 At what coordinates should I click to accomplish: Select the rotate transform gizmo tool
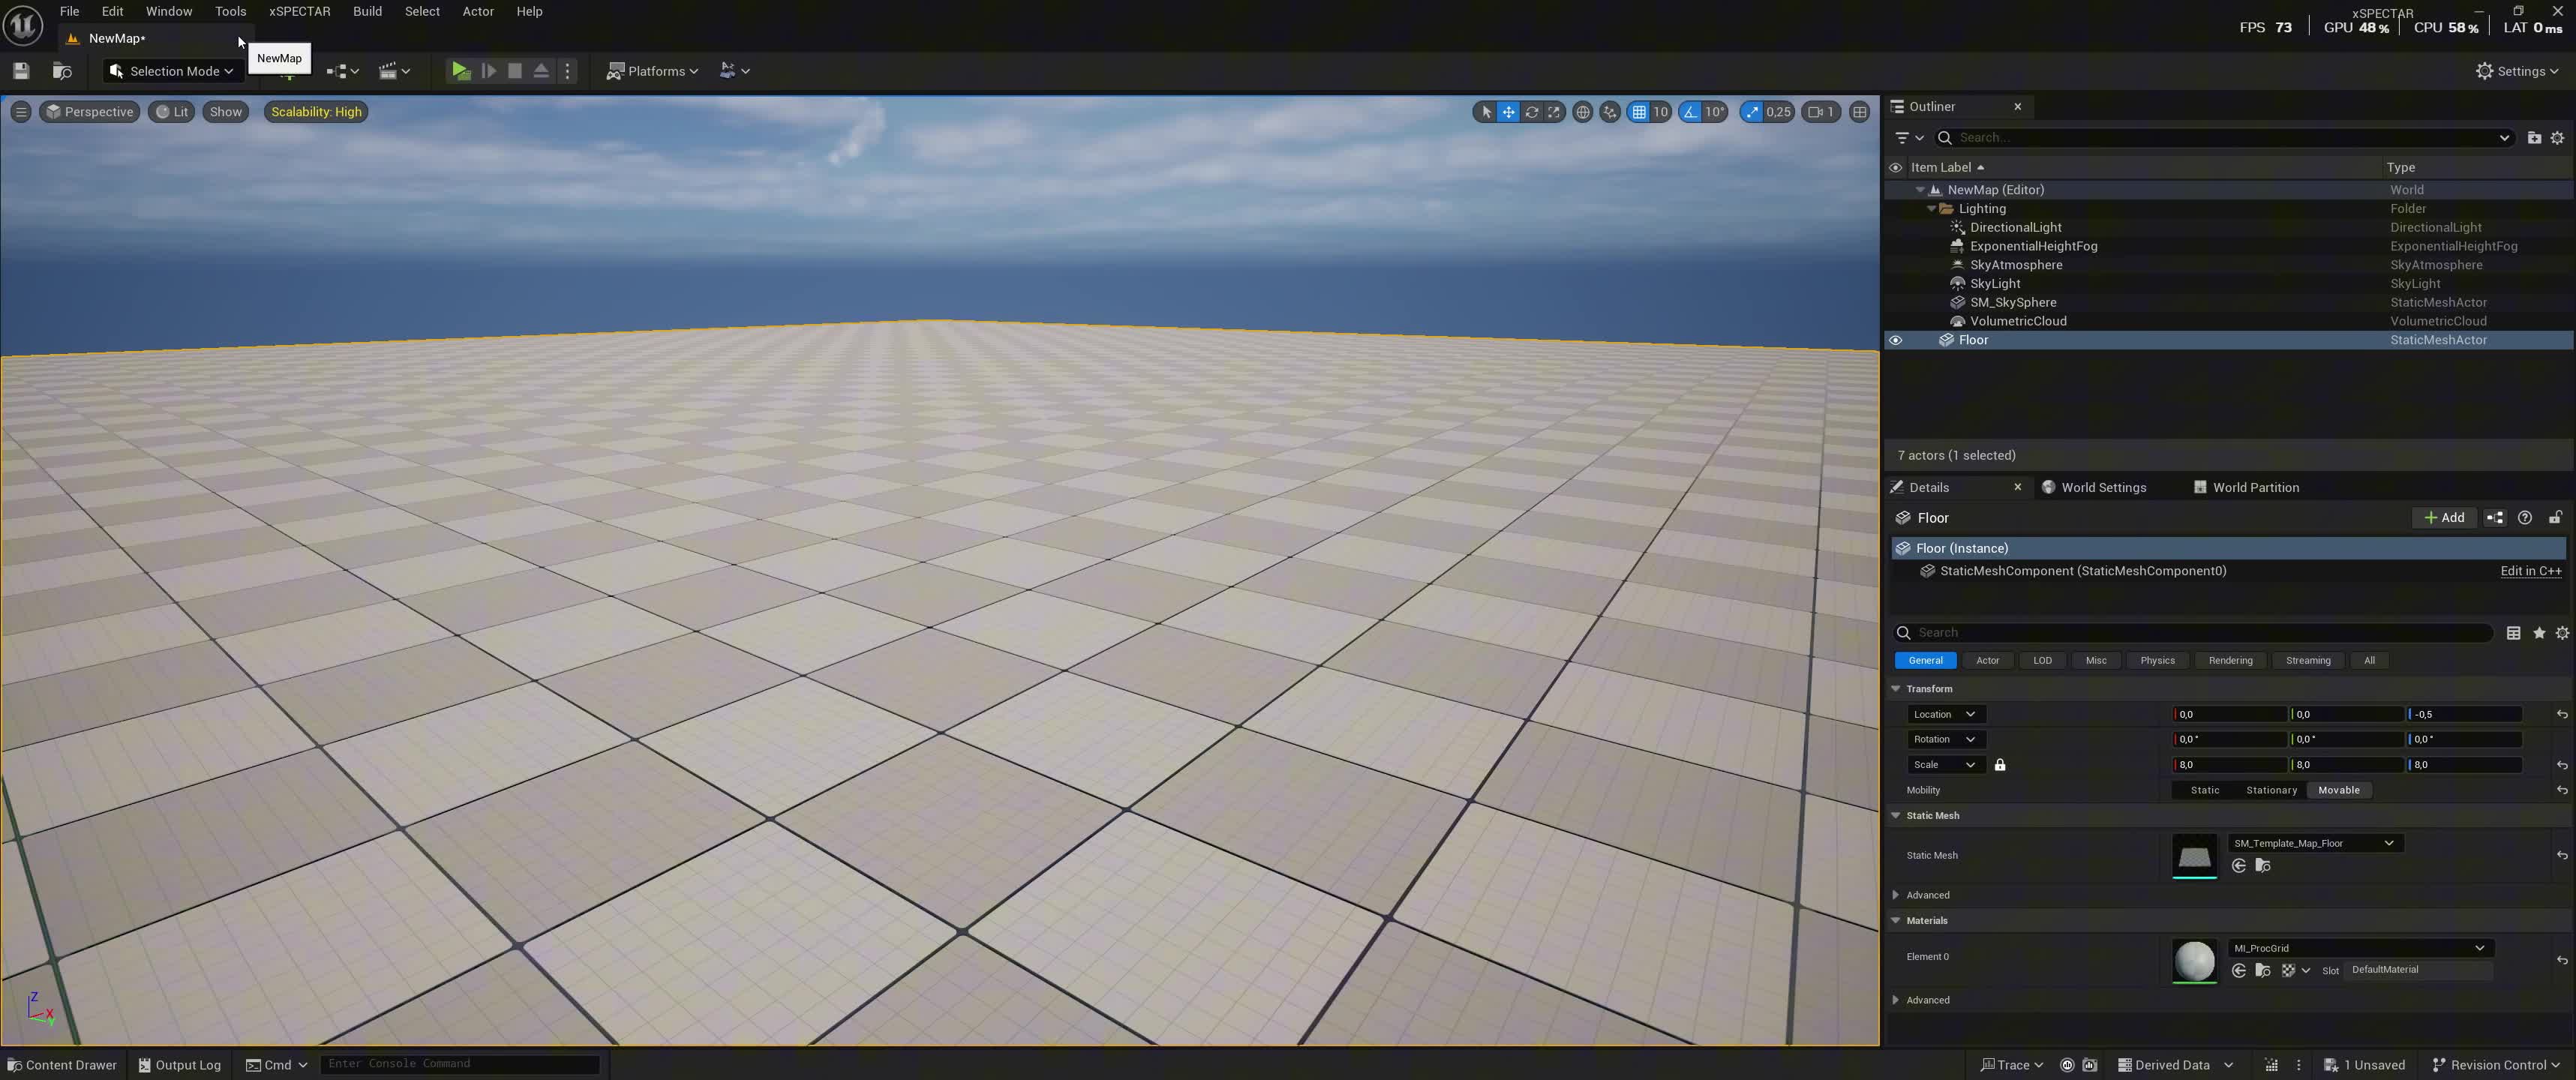1531,112
